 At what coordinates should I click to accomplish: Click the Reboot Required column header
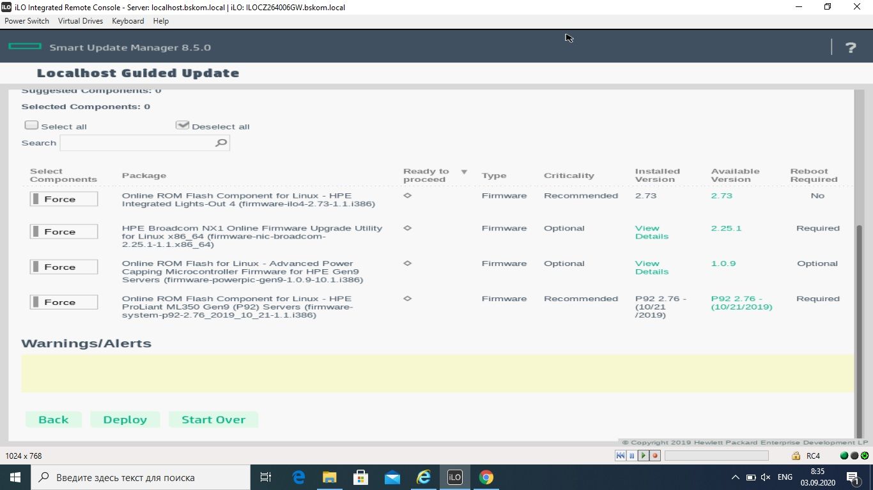click(814, 175)
